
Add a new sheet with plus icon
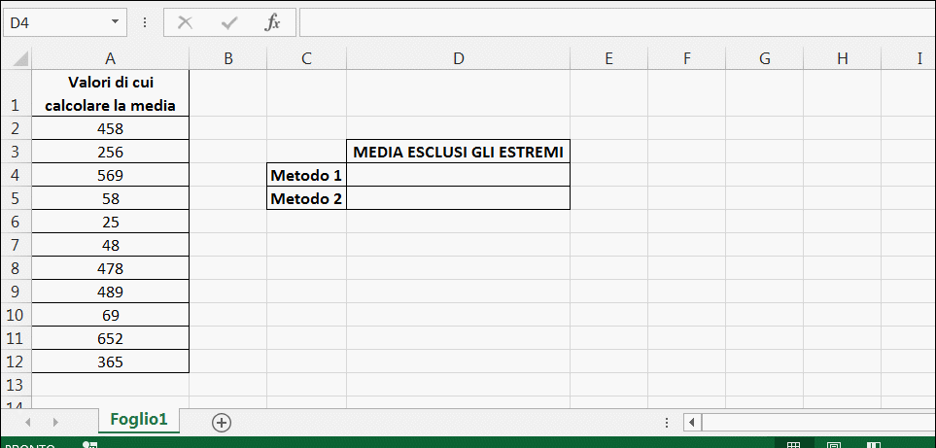coord(222,423)
